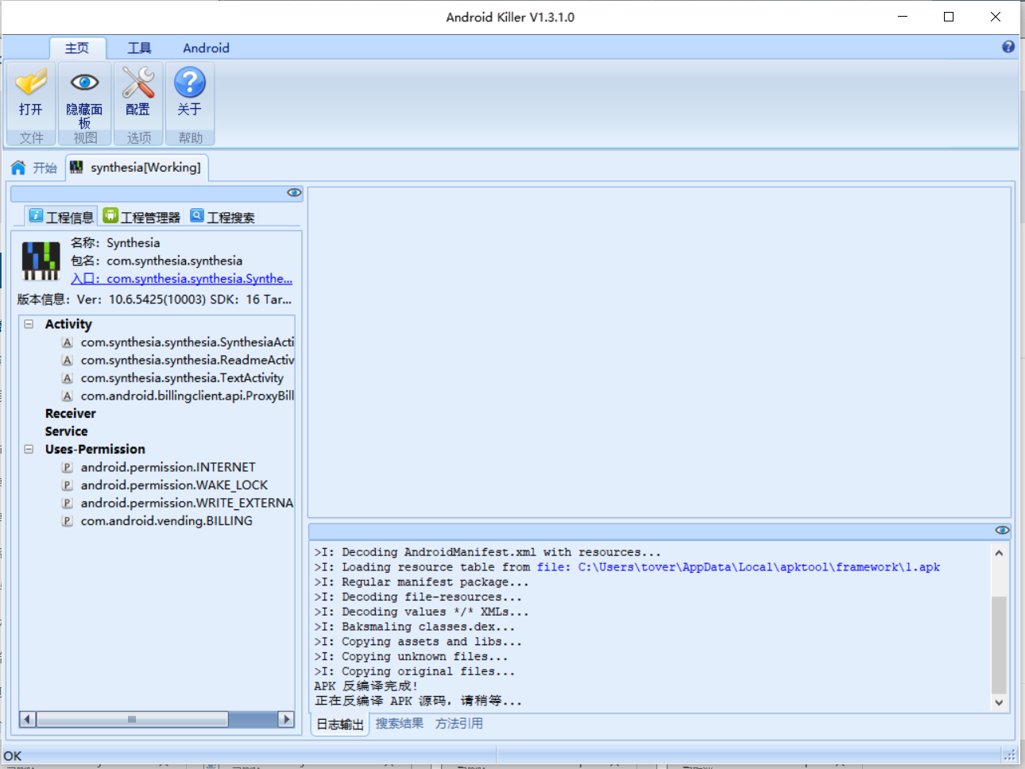The image size is (1025, 769).
Task: Click the 打开 (Open) folder icon
Action: (x=31, y=82)
